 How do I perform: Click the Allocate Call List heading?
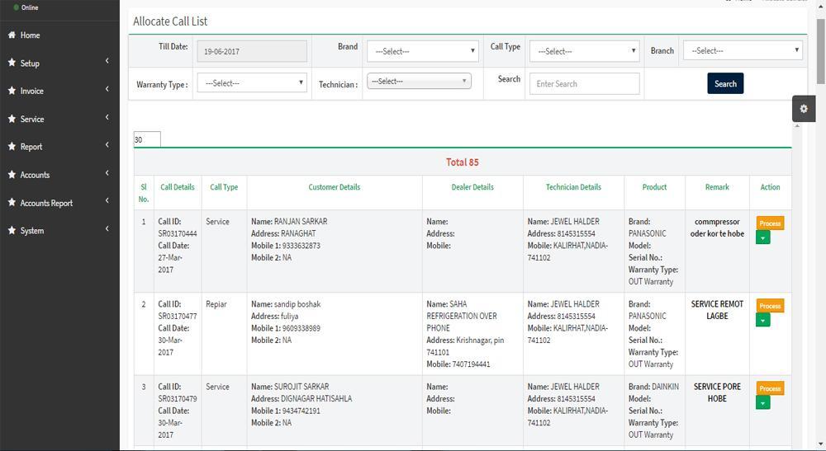(170, 21)
